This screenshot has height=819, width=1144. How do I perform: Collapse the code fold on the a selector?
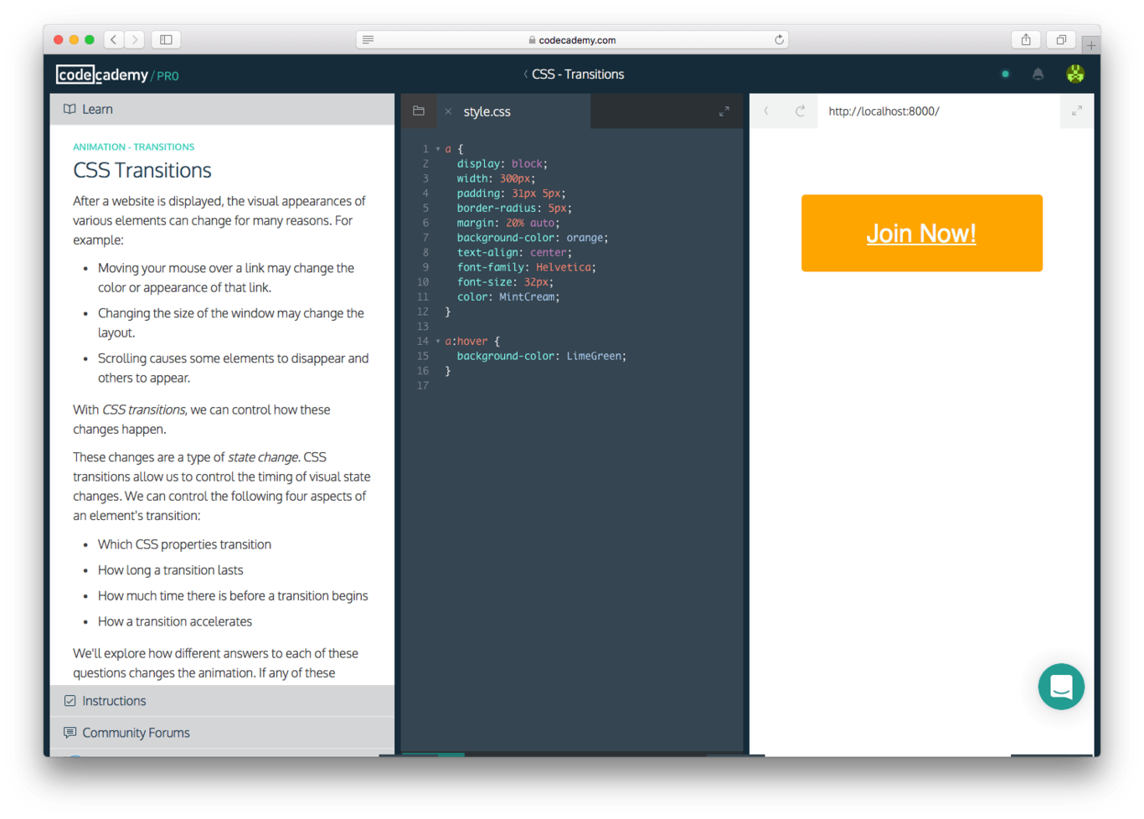[436, 148]
